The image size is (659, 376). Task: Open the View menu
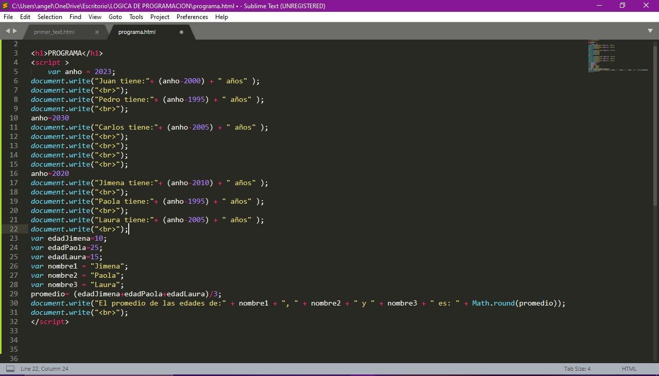click(95, 17)
